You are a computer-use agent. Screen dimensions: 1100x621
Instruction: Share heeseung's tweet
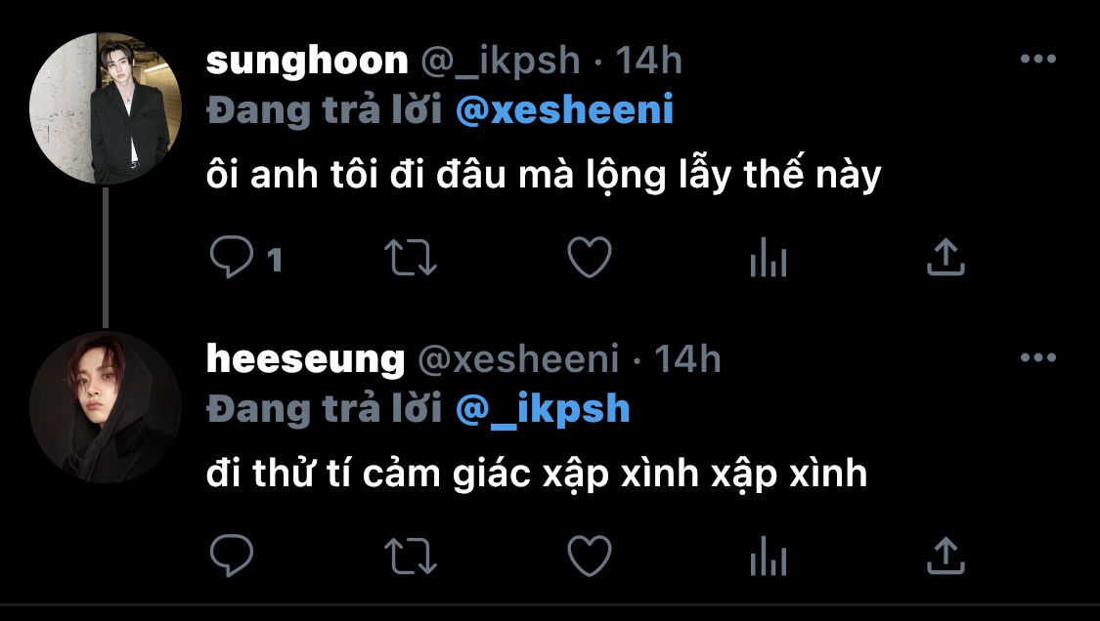[946, 556]
